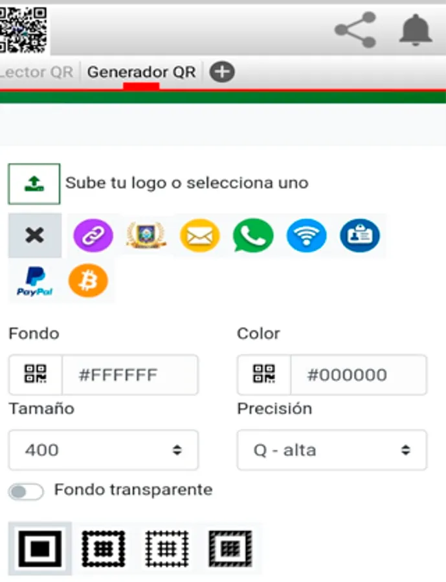Screen dimensions: 446x582
Task: Choose the yellow email envelope logo
Action: (199, 235)
